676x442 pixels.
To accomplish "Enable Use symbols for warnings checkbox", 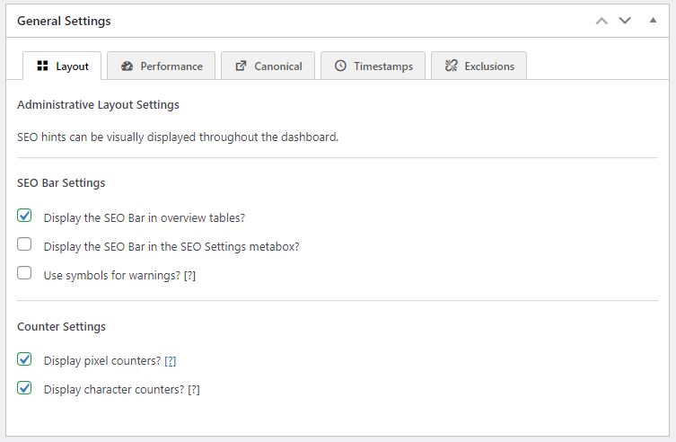I will coord(24,273).
